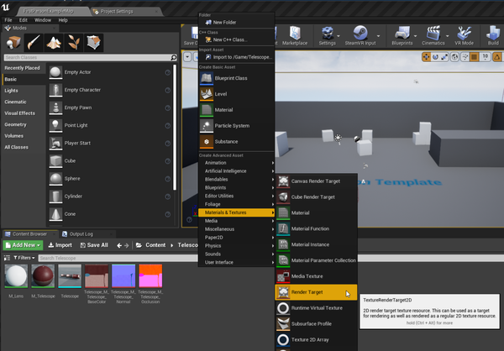This screenshot has height=351, width=504.
Task: Click the Build toolbar icon
Action: pyautogui.click(x=493, y=35)
